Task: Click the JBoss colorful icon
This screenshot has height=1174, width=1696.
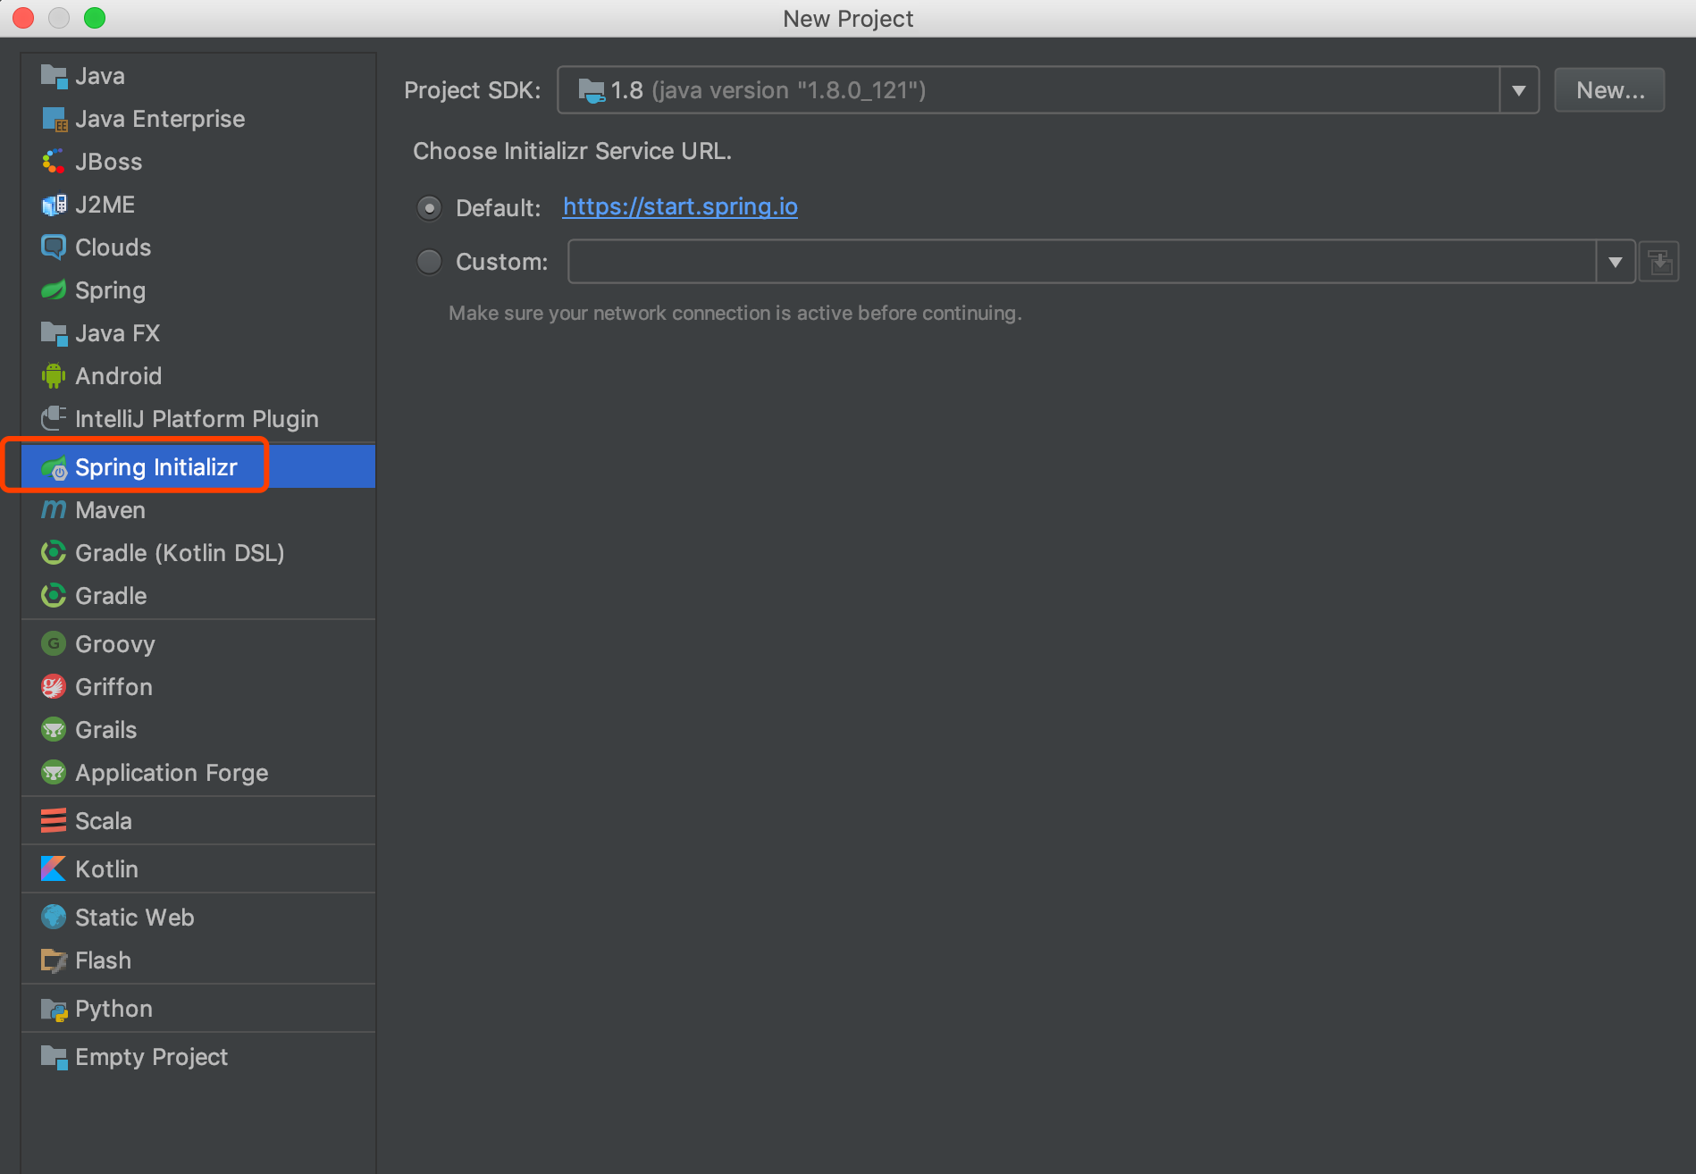Action: pos(54,163)
